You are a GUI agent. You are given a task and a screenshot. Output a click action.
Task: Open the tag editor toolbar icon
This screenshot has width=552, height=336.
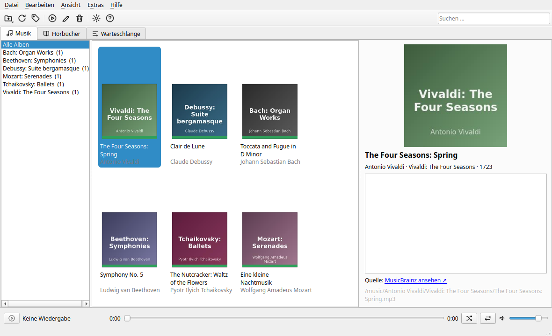click(35, 18)
